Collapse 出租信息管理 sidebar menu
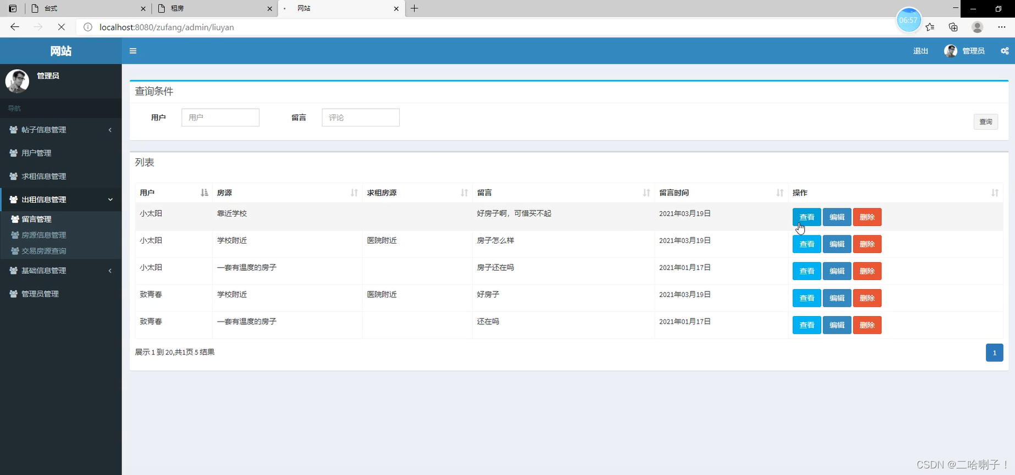Viewport: 1015px width, 475px height. pos(60,200)
